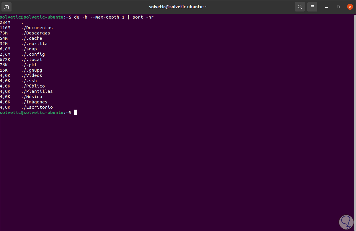Click the 73M size value
The height and width of the screenshot is (231, 356).
point(4,33)
